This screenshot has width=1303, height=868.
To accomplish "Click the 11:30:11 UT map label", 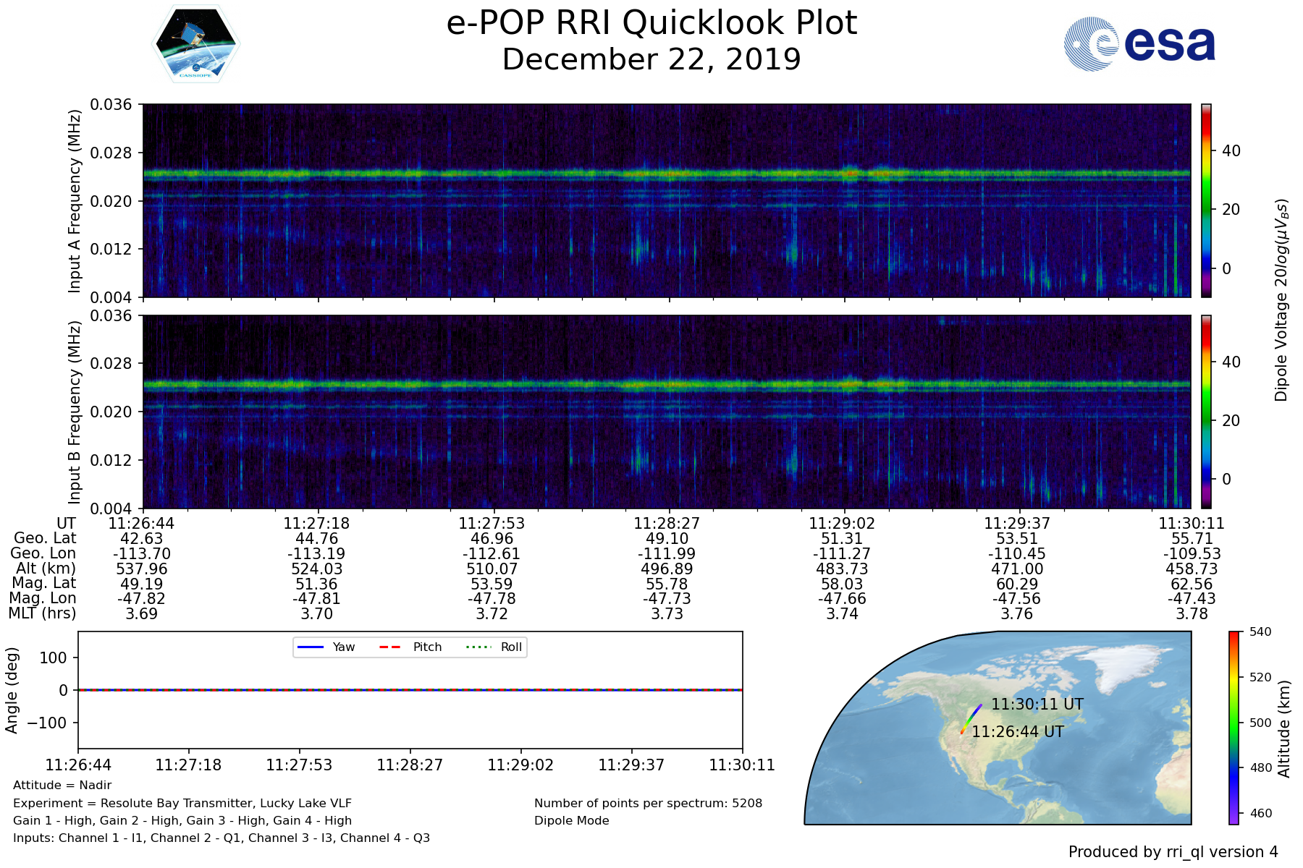I will (1037, 704).
